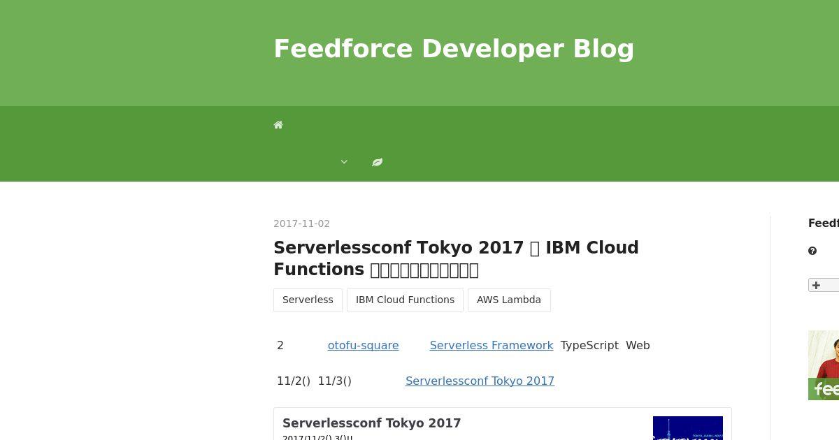The image size is (839, 440).
Task: Open the otofu-square link
Action: point(363,345)
